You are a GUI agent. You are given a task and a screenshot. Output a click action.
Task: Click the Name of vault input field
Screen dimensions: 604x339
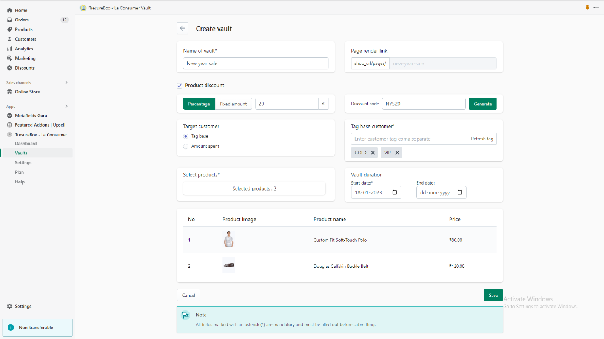tap(256, 63)
